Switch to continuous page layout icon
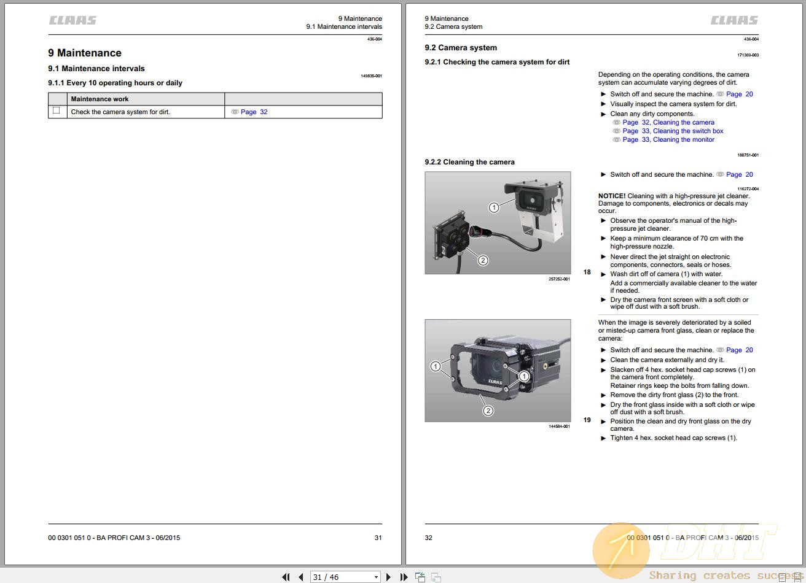This screenshot has height=583, width=806. click(x=798, y=577)
